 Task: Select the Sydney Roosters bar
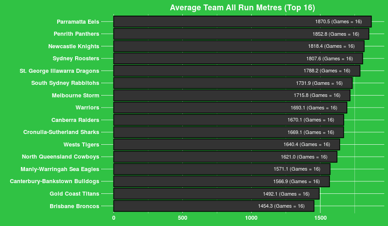tap(238, 59)
